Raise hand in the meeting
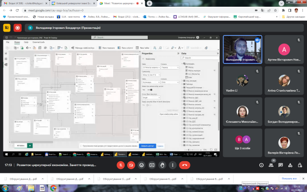Viewport: 307px width, 192px height. point(162,164)
